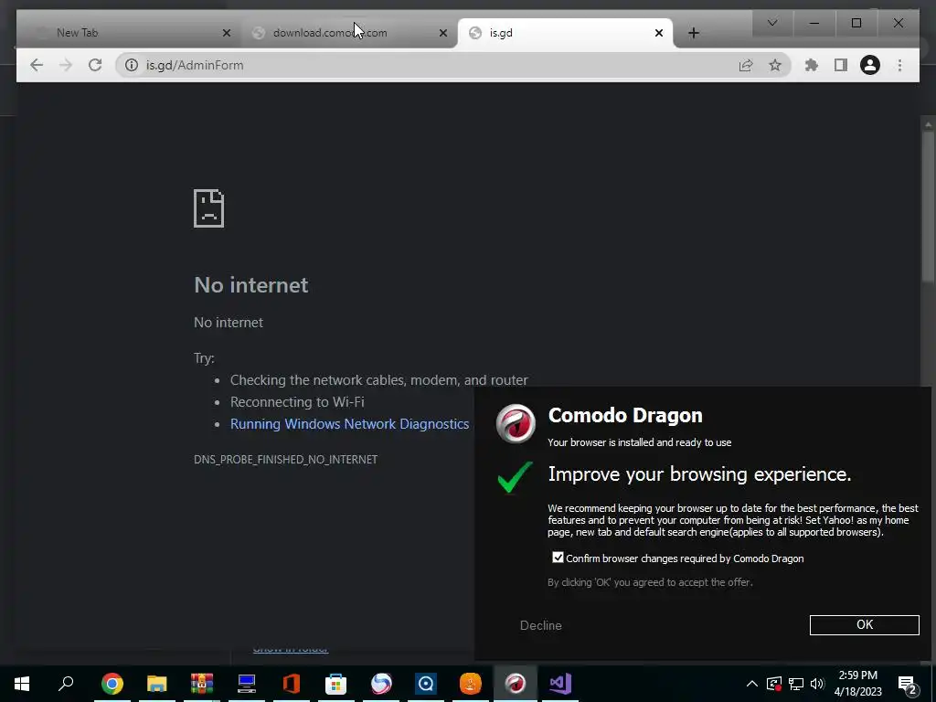Go back using the browser back arrow
Screen dimensions: 936x702
(37, 65)
